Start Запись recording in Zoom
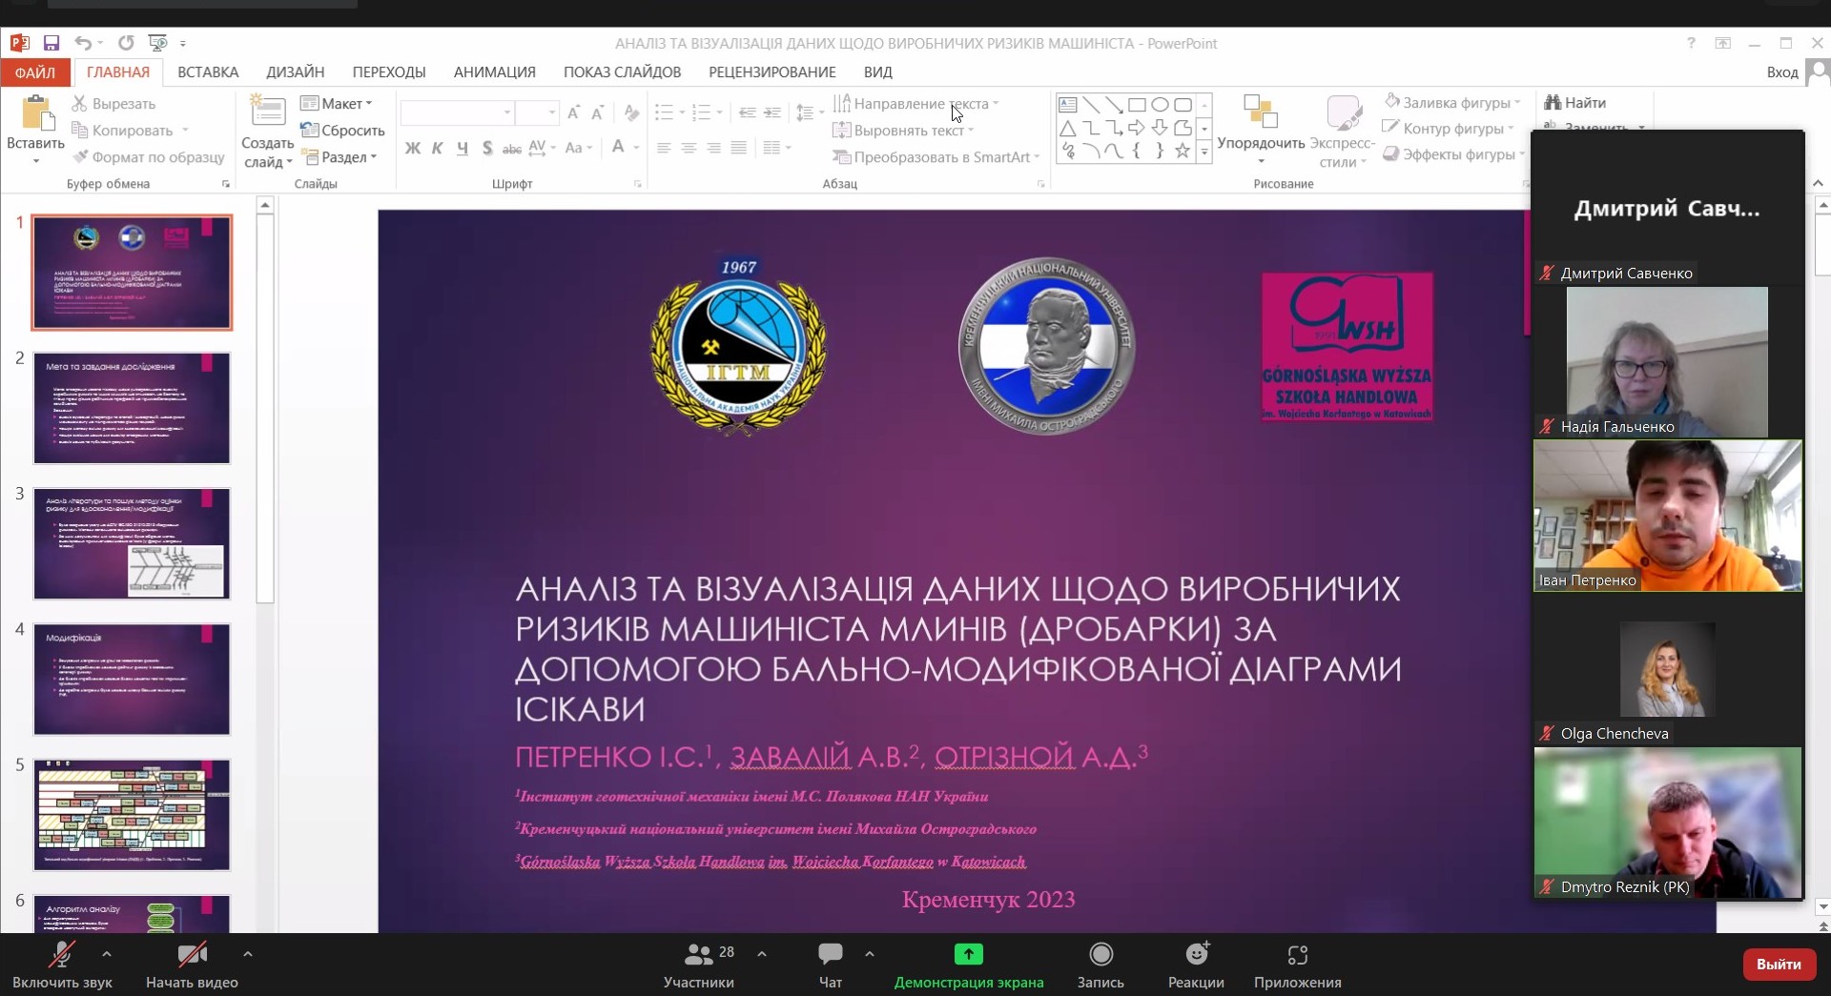The height and width of the screenshot is (996, 1831). pos(1101,965)
